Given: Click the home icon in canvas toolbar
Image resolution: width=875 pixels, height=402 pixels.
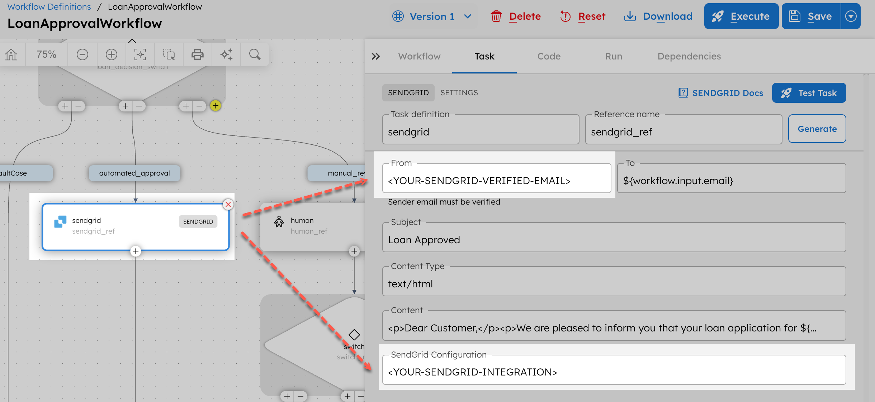Looking at the screenshot, I should (x=11, y=54).
